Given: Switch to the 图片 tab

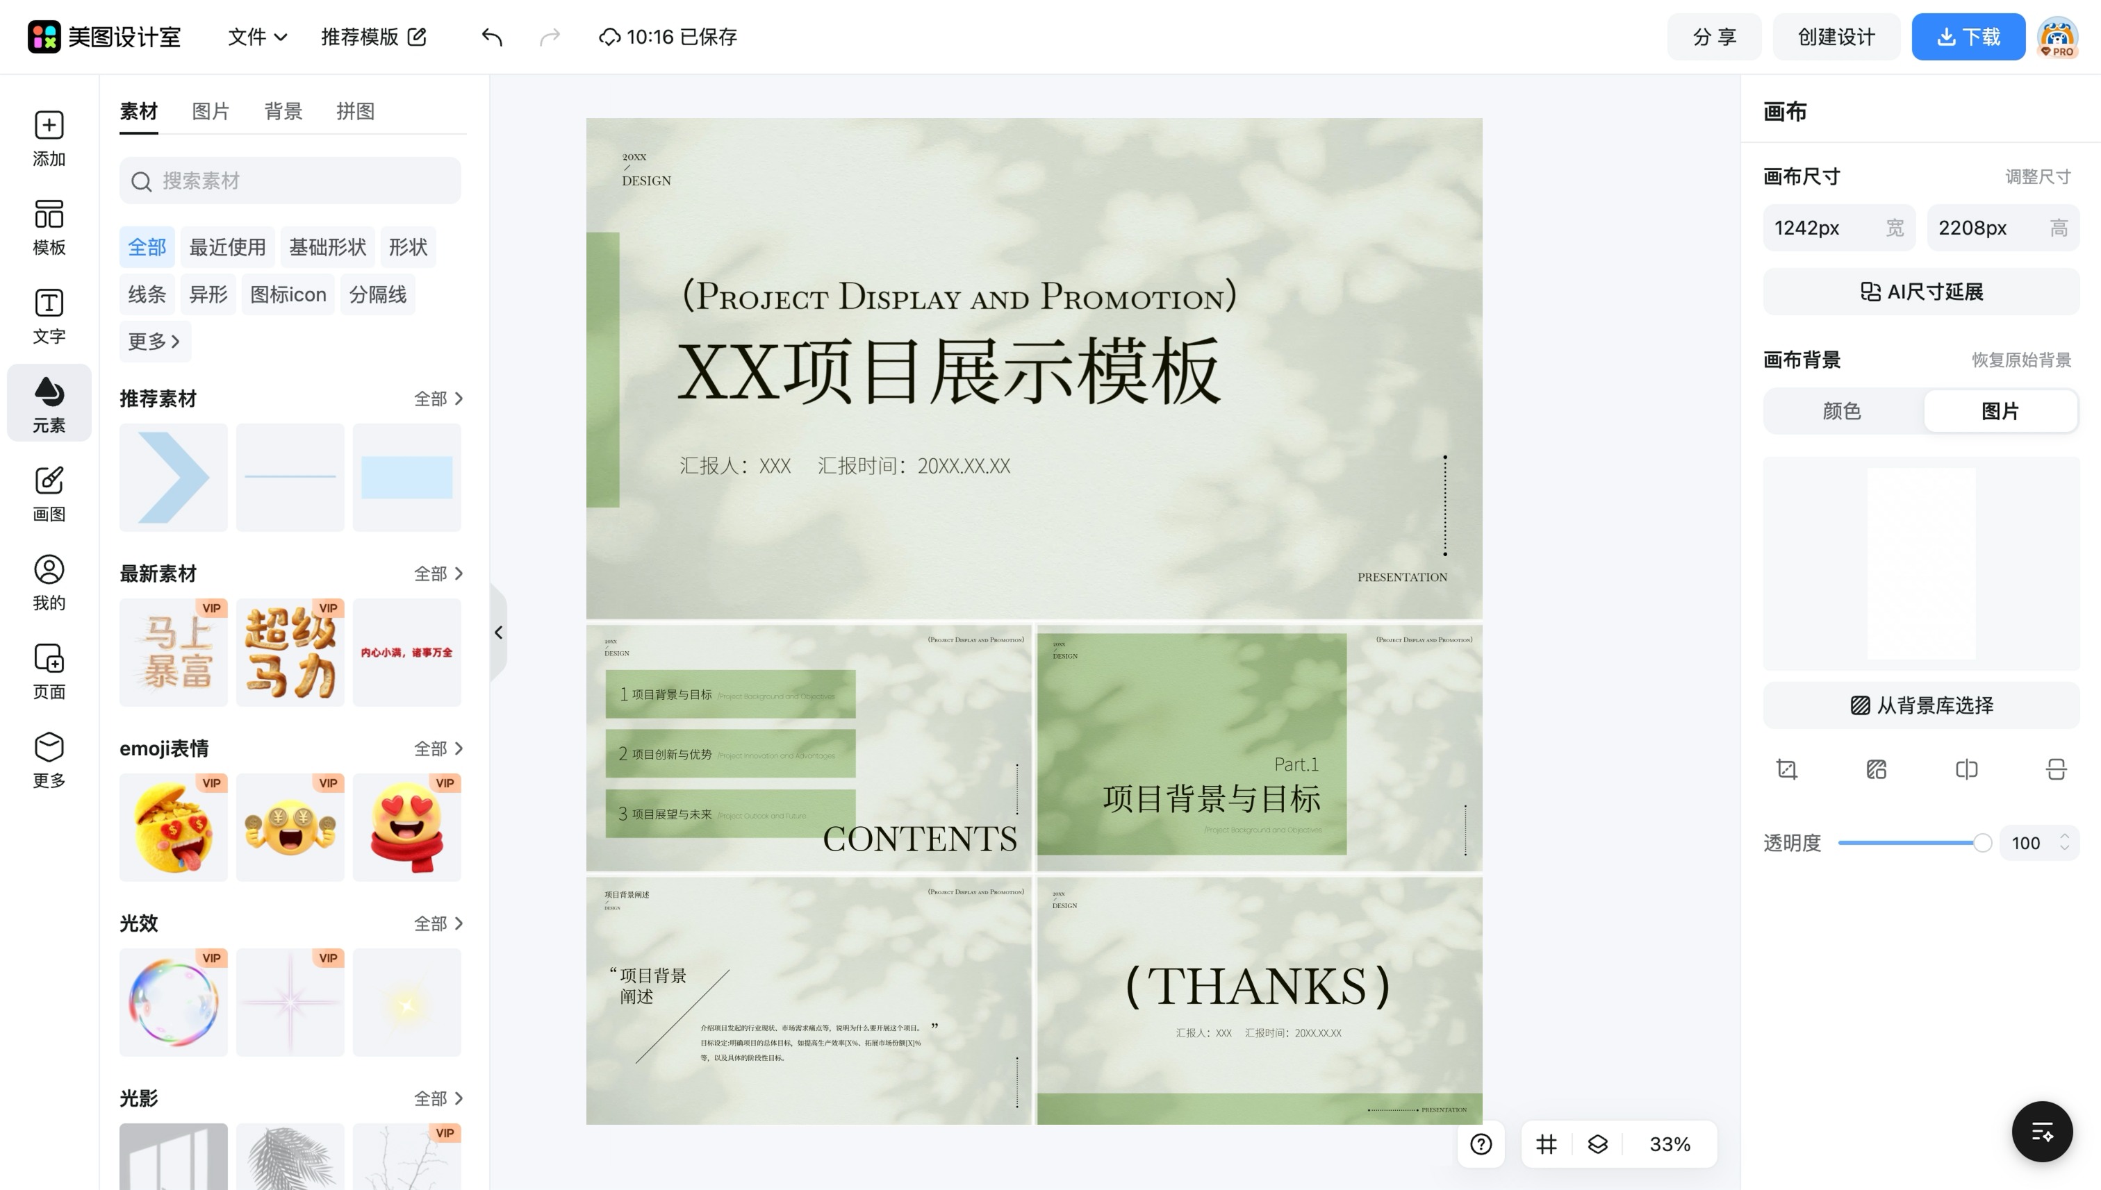Looking at the screenshot, I should click(x=211, y=111).
